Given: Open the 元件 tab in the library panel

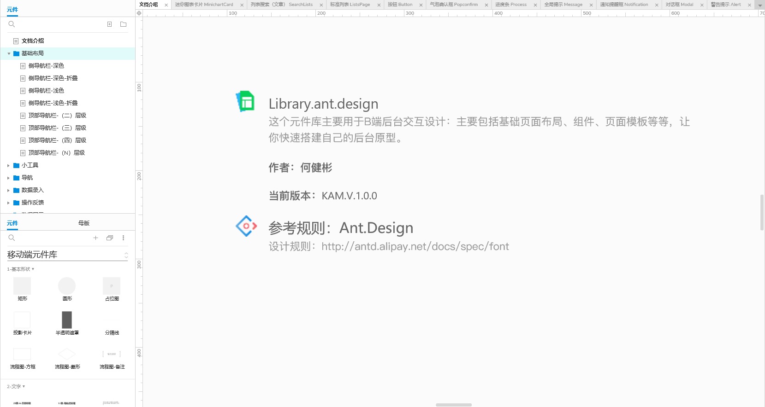Looking at the screenshot, I should (x=12, y=223).
